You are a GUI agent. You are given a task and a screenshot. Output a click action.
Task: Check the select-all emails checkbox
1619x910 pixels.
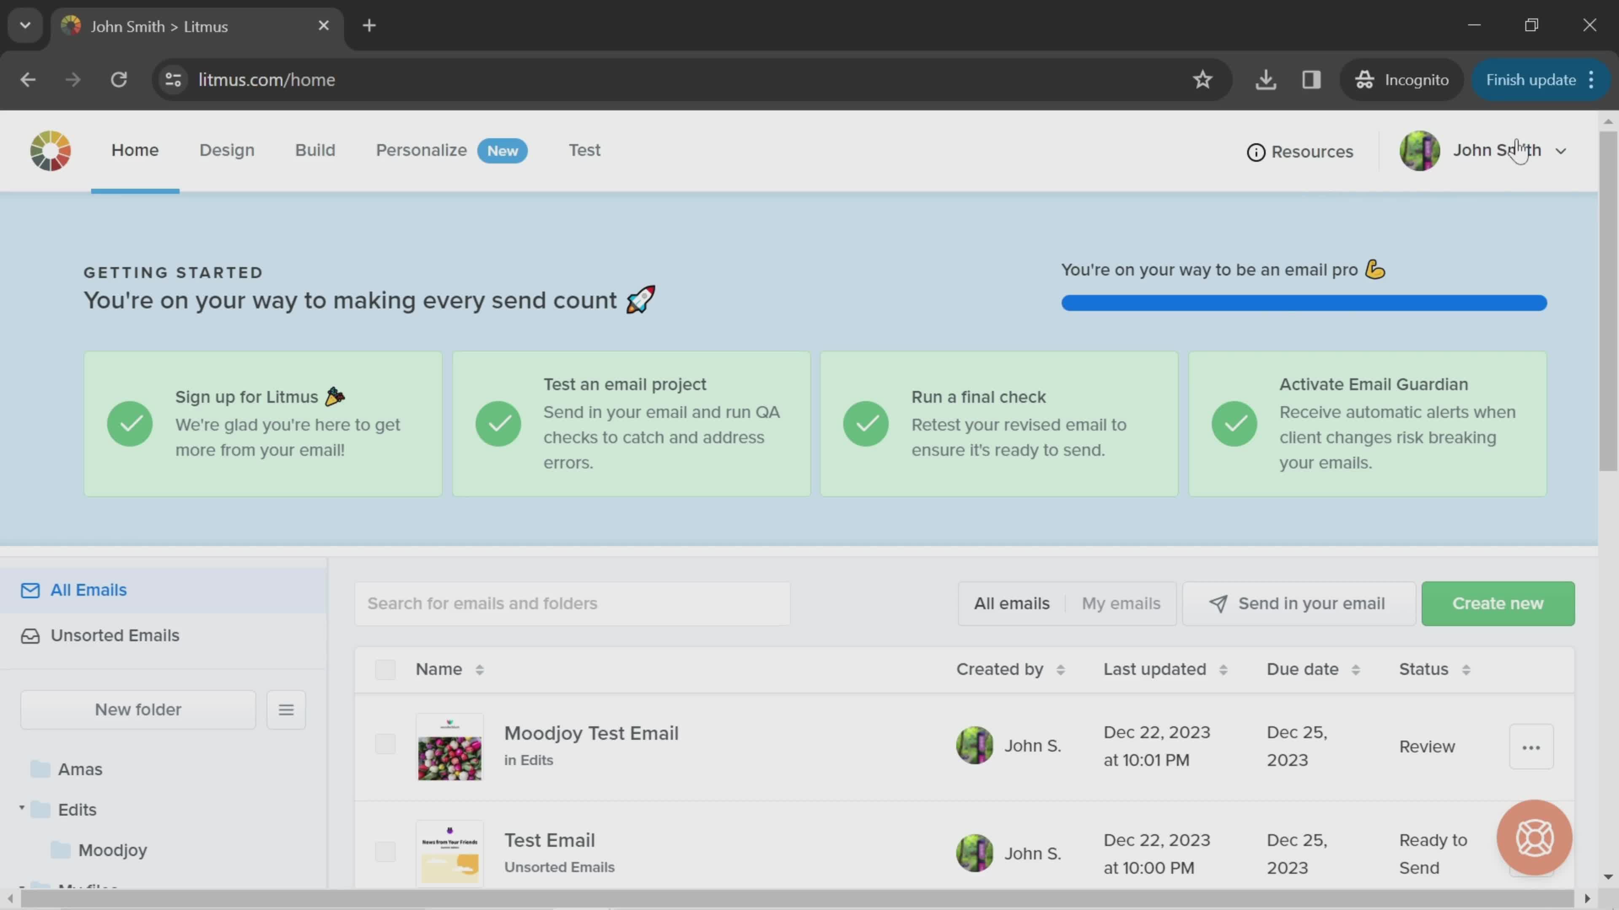[x=385, y=669]
